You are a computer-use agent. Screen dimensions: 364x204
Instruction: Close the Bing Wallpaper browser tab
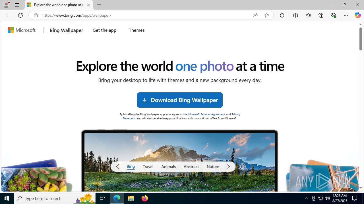[88, 5]
